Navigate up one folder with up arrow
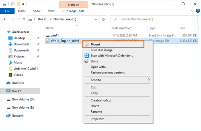 [x=24, y=19]
